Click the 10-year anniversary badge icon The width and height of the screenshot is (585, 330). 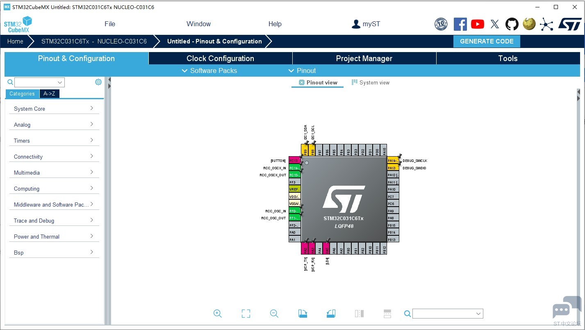(441, 24)
